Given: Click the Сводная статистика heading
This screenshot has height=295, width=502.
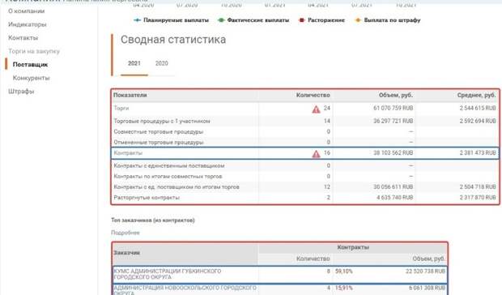Looking at the screenshot, I should tap(173, 40).
